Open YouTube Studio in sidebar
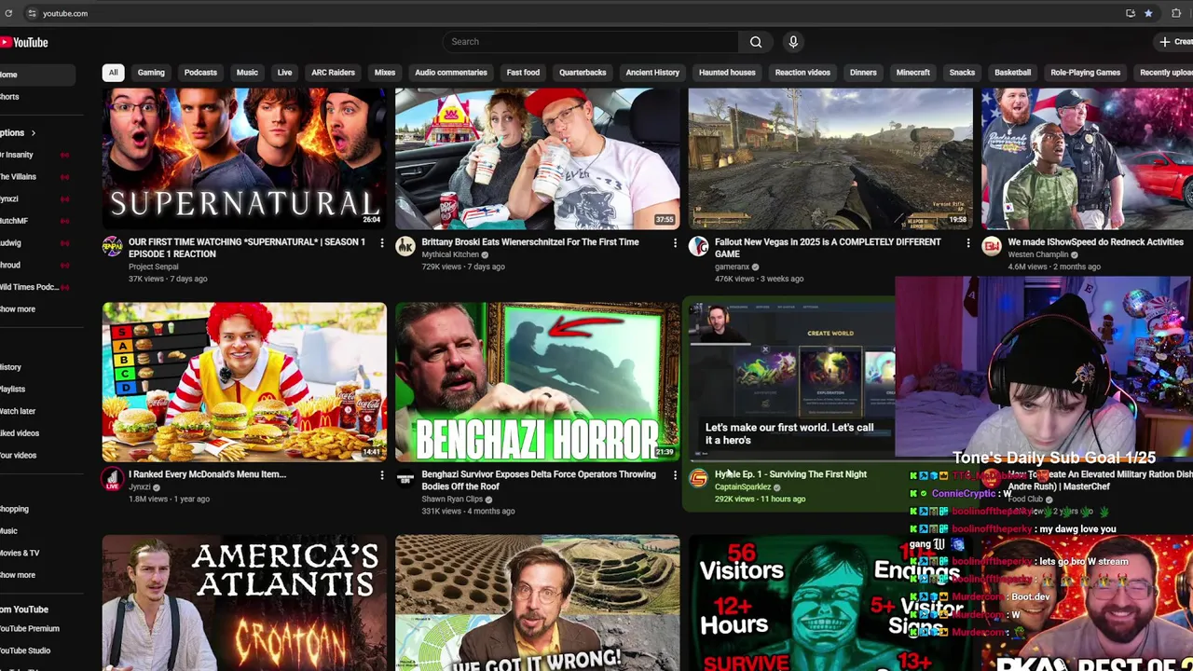The height and width of the screenshot is (671, 1193). [x=25, y=650]
